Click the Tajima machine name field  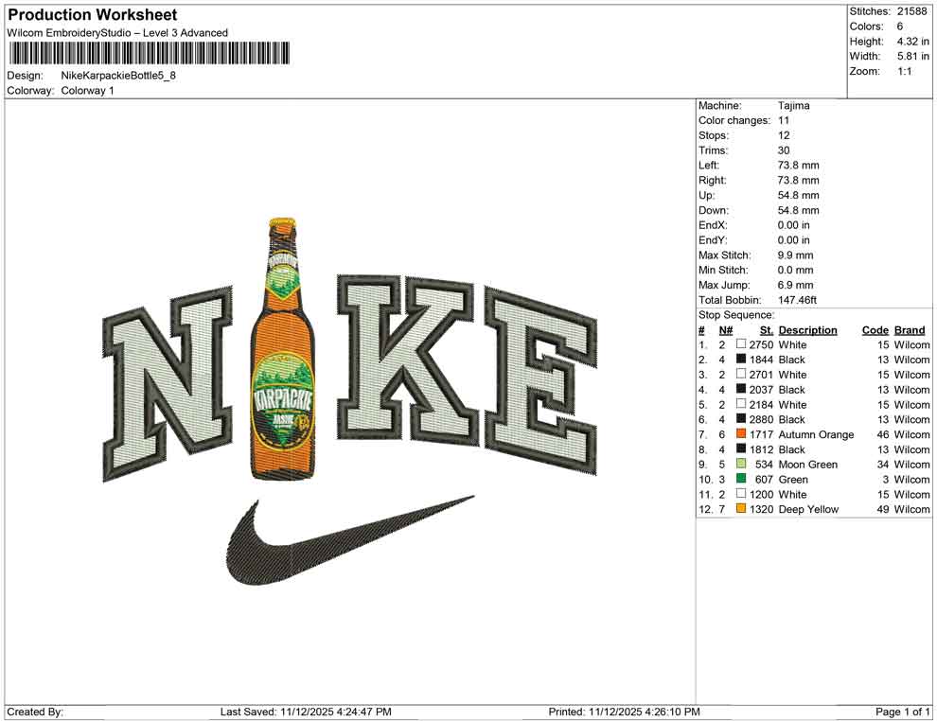tap(793, 105)
